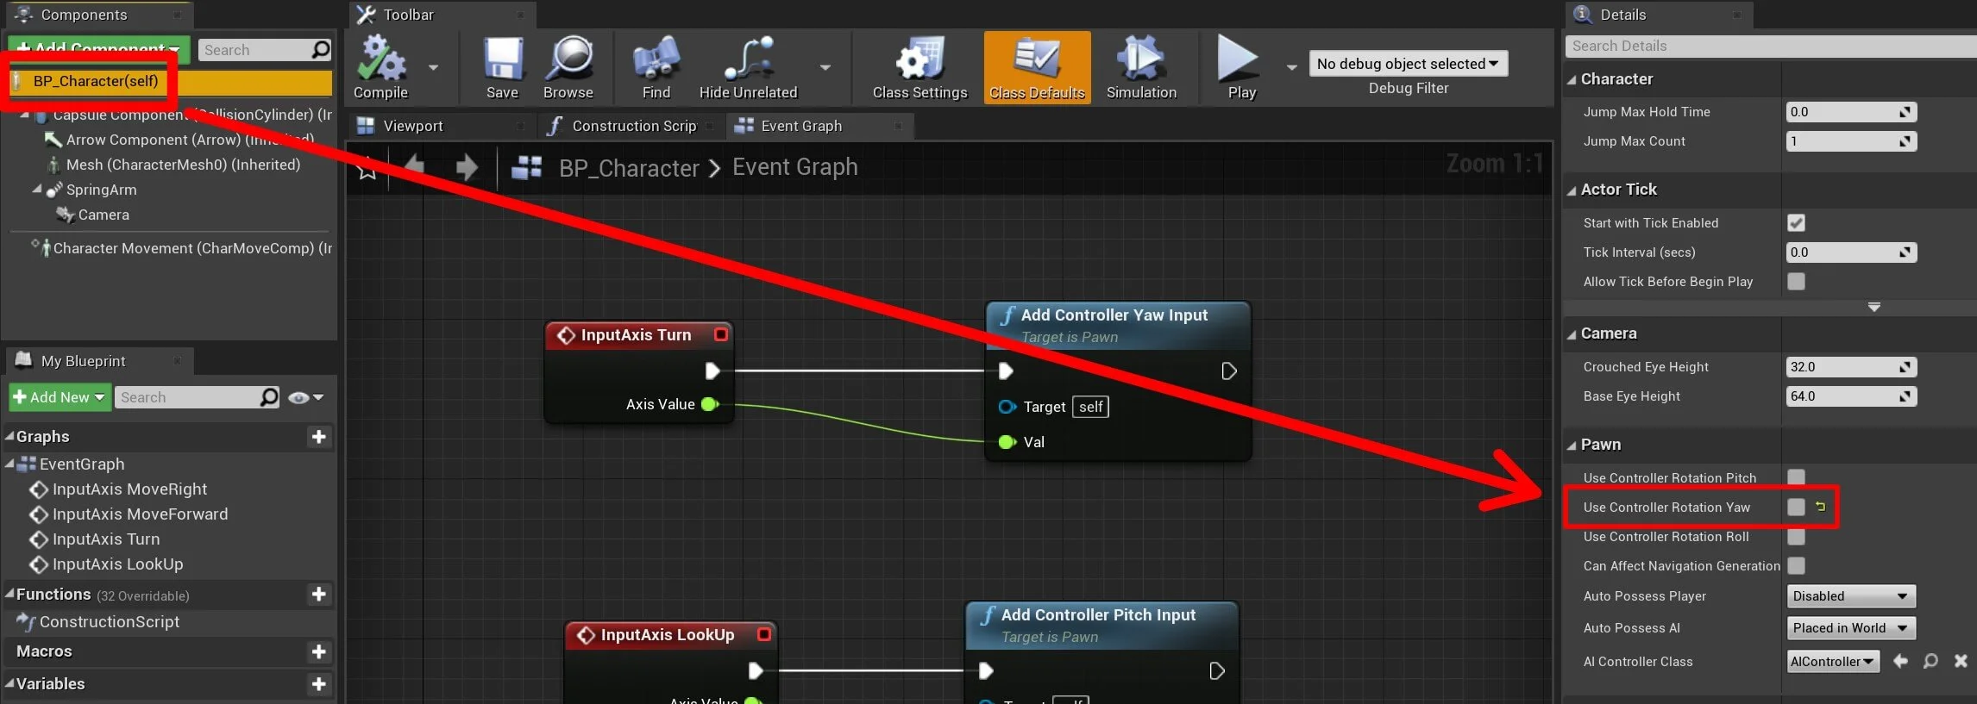The image size is (1977, 704).
Task: Click the Hide Unrelated icon
Action: point(748,60)
